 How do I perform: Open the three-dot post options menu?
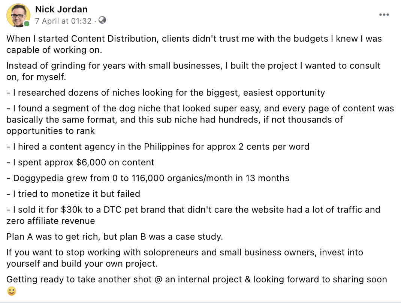384,15
